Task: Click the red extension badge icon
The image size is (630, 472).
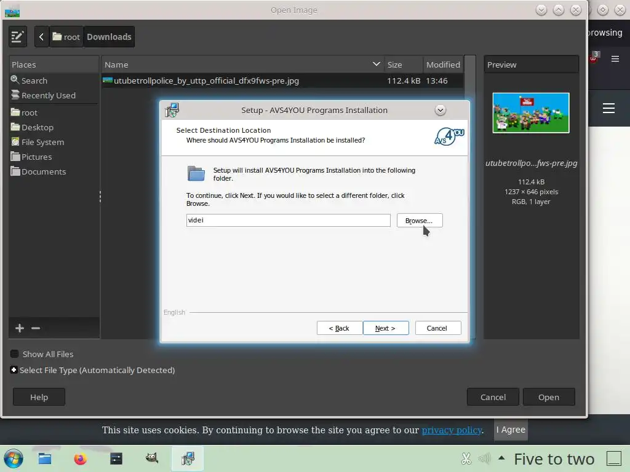Action: 594,57
